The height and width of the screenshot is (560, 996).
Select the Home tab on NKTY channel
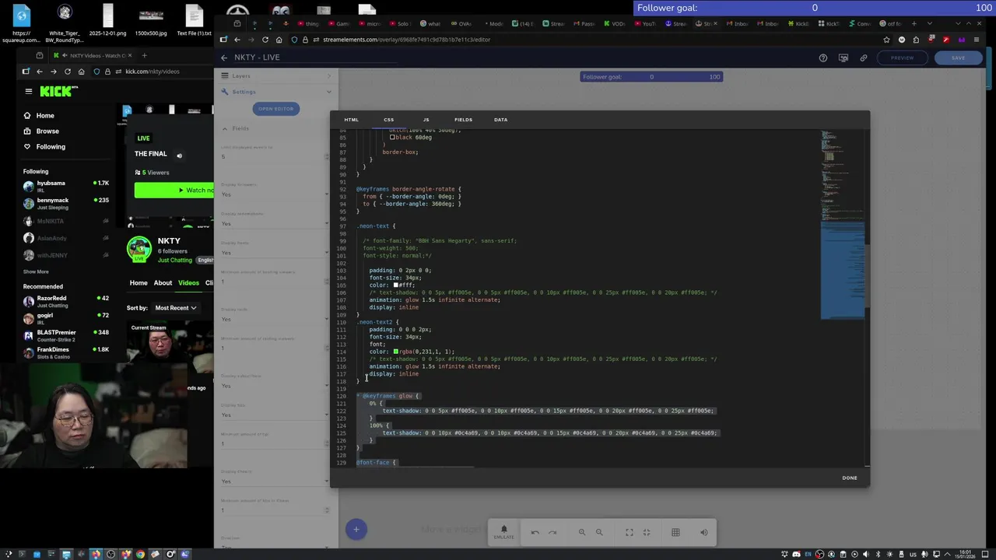pos(139,283)
